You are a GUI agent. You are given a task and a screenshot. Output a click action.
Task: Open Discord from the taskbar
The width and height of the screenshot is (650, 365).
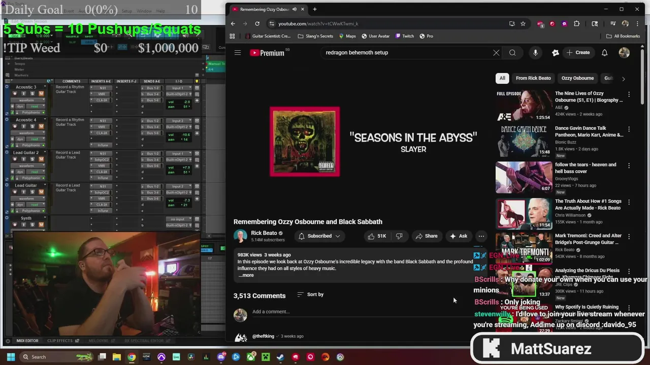(x=221, y=357)
